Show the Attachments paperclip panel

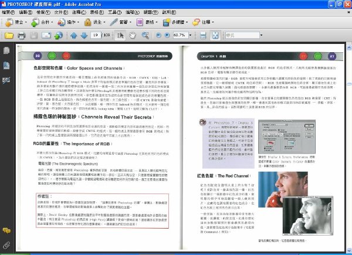point(6,246)
